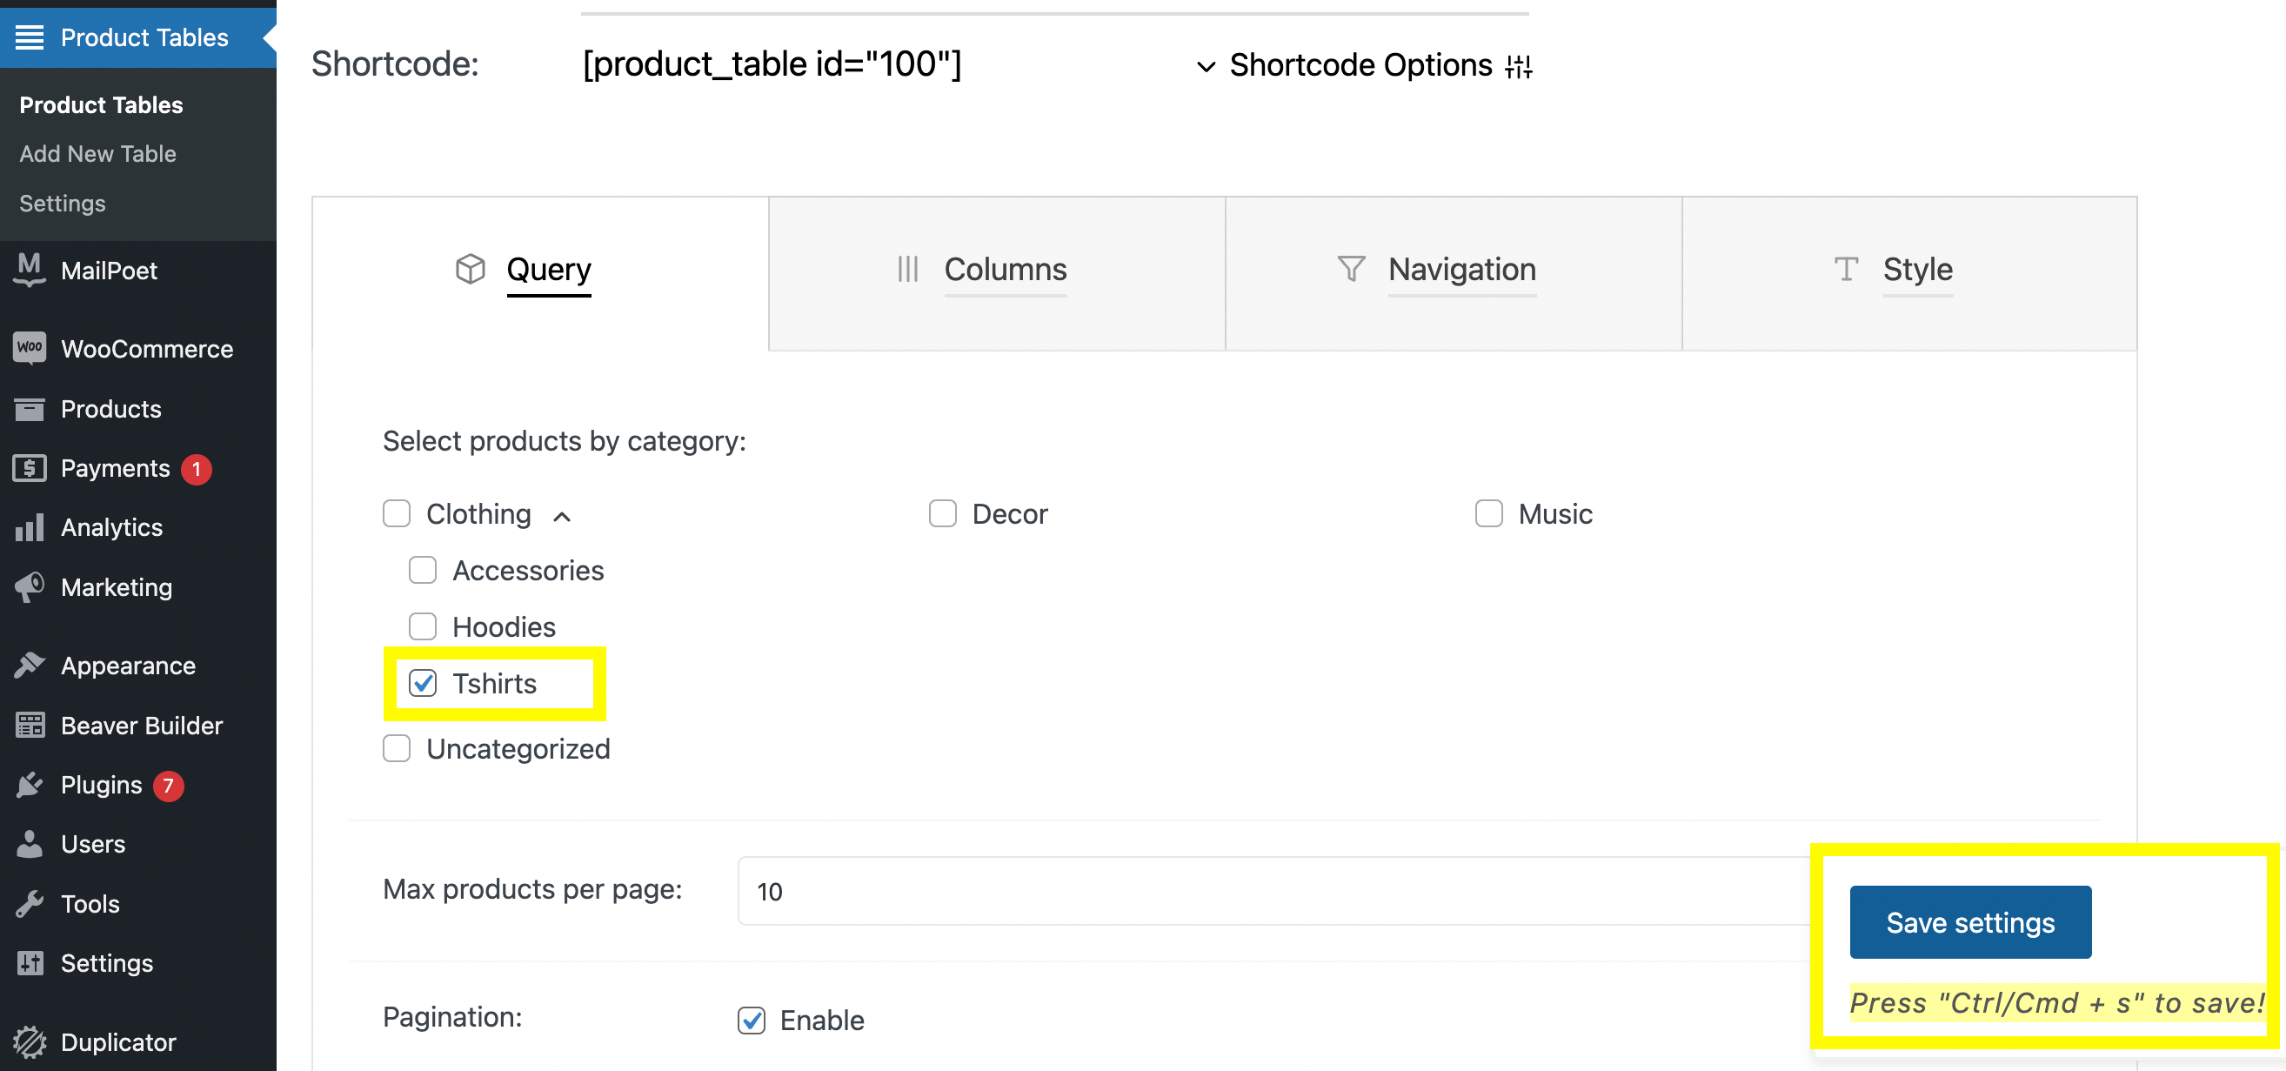
Task: Click the Beaver Builder sidebar icon
Action: point(30,725)
